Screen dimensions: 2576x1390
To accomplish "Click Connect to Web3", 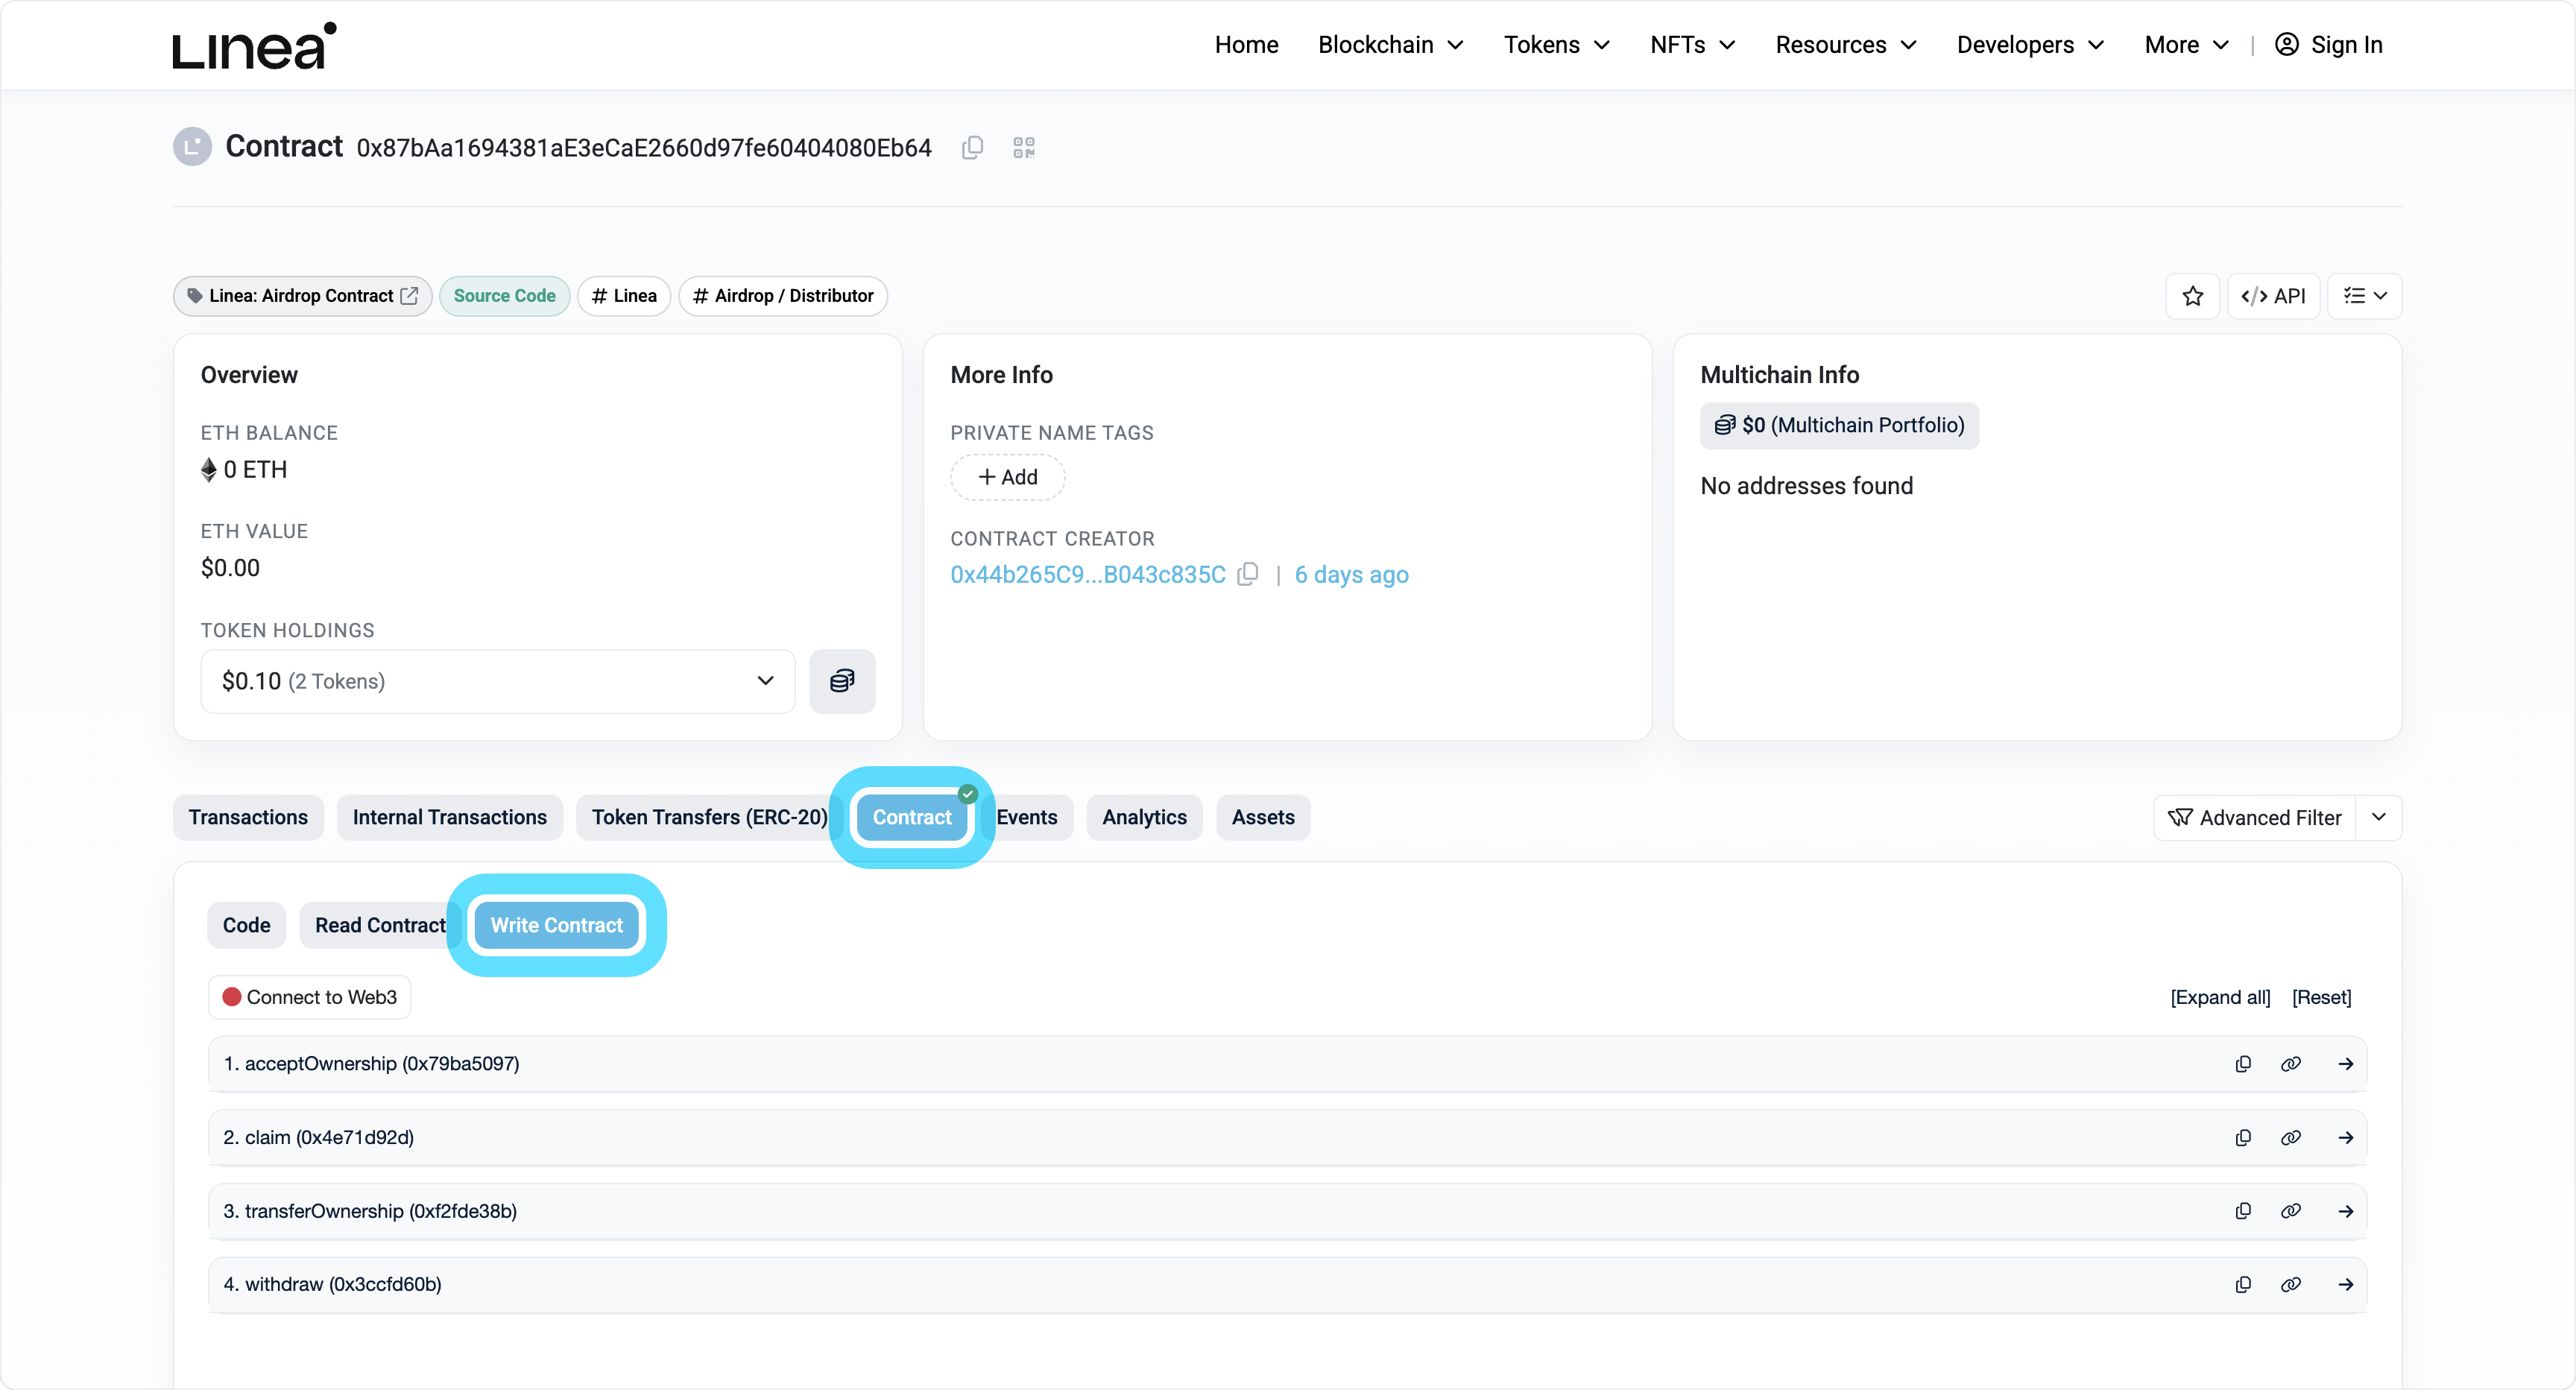I will pyautogui.click(x=309, y=997).
